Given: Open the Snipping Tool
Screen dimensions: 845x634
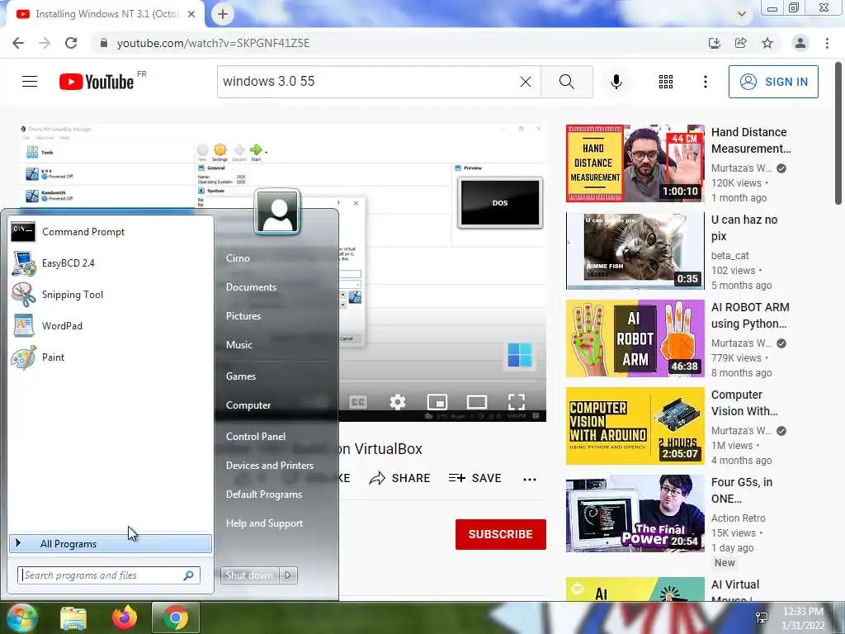Looking at the screenshot, I should (x=111, y=295).
